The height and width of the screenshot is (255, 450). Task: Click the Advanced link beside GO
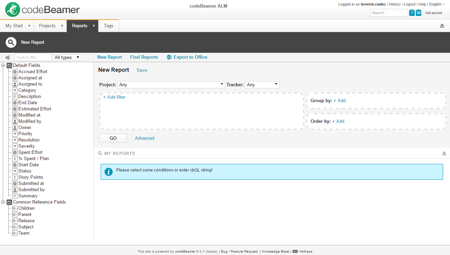[145, 138]
